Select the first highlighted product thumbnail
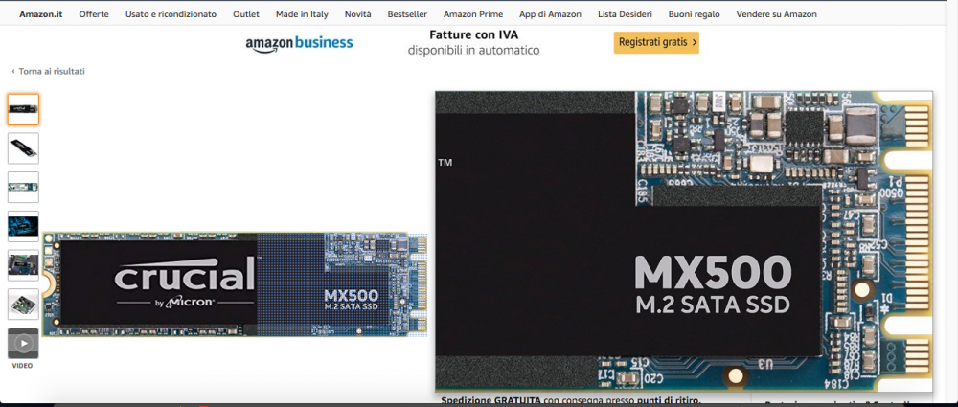This screenshot has width=958, height=407. point(23,109)
